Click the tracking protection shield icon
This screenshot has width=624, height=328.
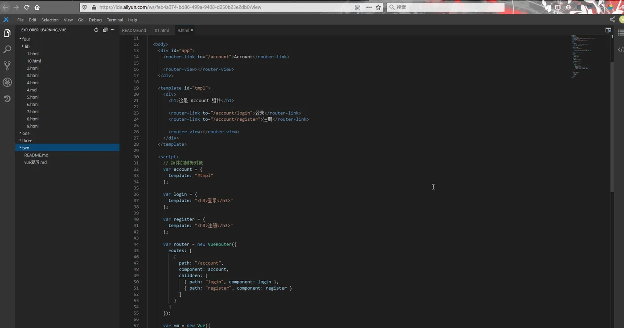click(x=85, y=7)
